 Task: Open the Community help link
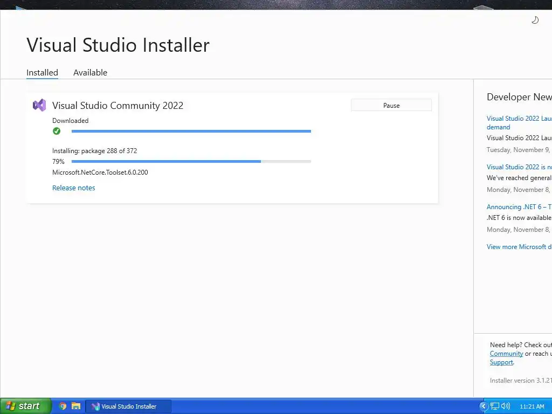click(506, 354)
